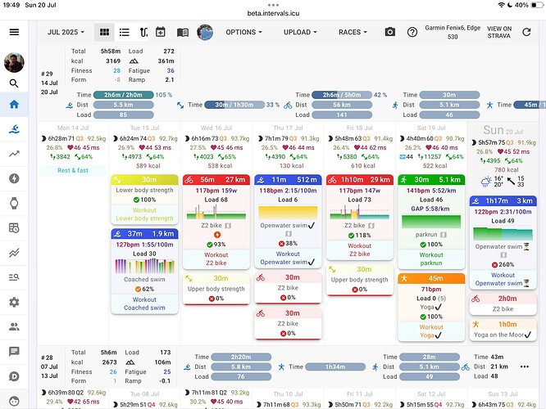
Task: Open the chat messages sidebar icon
Action: pos(14,352)
